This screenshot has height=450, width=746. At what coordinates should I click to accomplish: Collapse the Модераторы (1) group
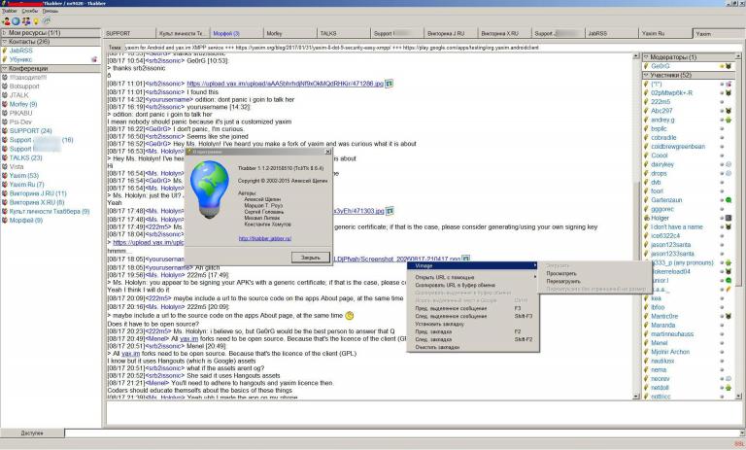pyautogui.click(x=646, y=57)
